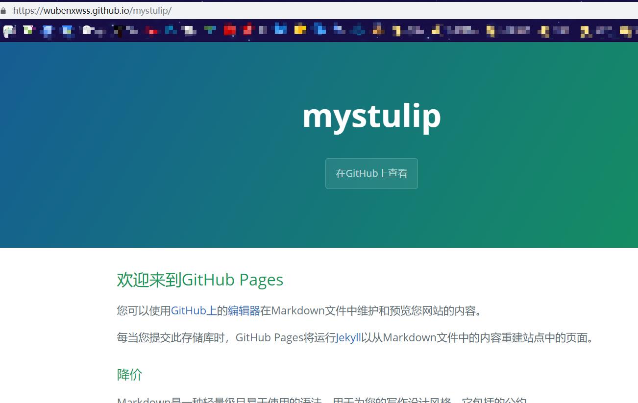Open the 编辑器 link
This screenshot has width=638, height=403.
[244, 311]
